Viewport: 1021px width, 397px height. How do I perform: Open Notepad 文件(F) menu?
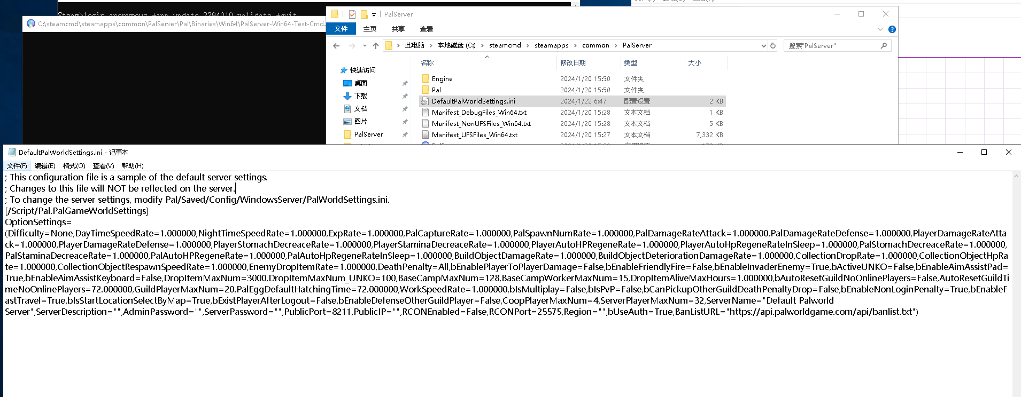point(17,166)
